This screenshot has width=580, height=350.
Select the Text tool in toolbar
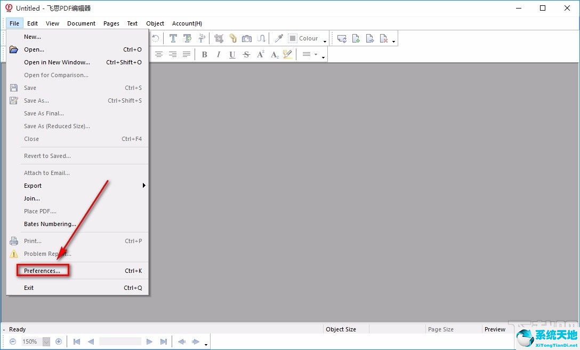(173, 38)
